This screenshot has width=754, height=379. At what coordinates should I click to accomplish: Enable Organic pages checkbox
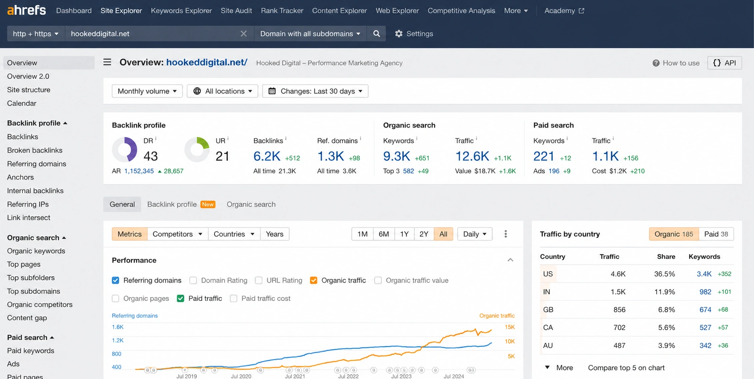pos(115,299)
